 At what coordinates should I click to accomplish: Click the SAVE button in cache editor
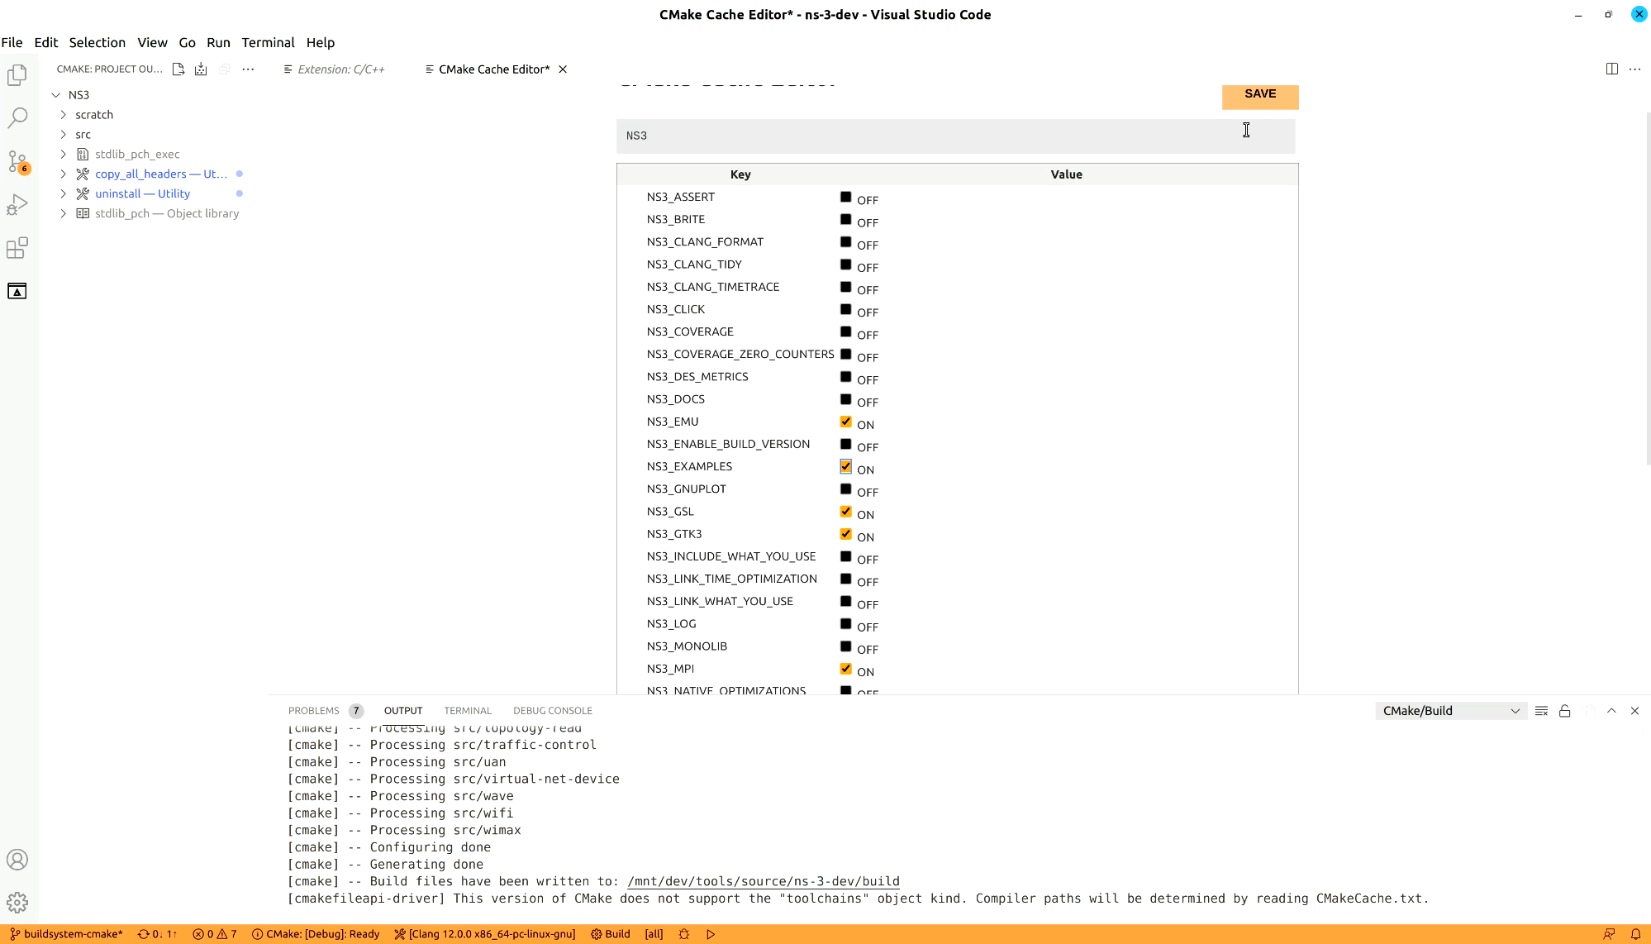1259,94
